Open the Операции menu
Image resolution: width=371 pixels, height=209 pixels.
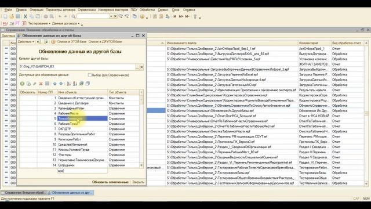point(37,10)
